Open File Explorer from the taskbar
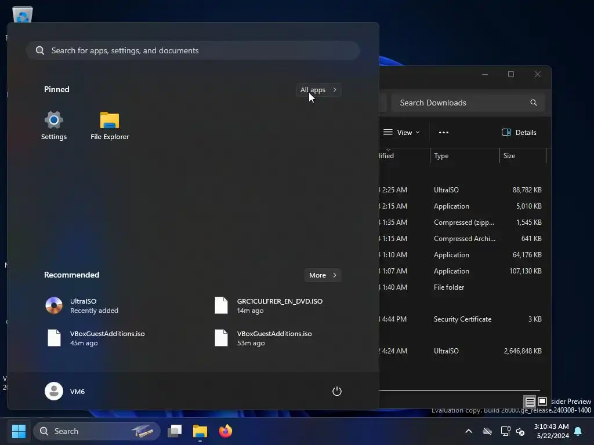The width and height of the screenshot is (594, 445). pyautogui.click(x=200, y=431)
